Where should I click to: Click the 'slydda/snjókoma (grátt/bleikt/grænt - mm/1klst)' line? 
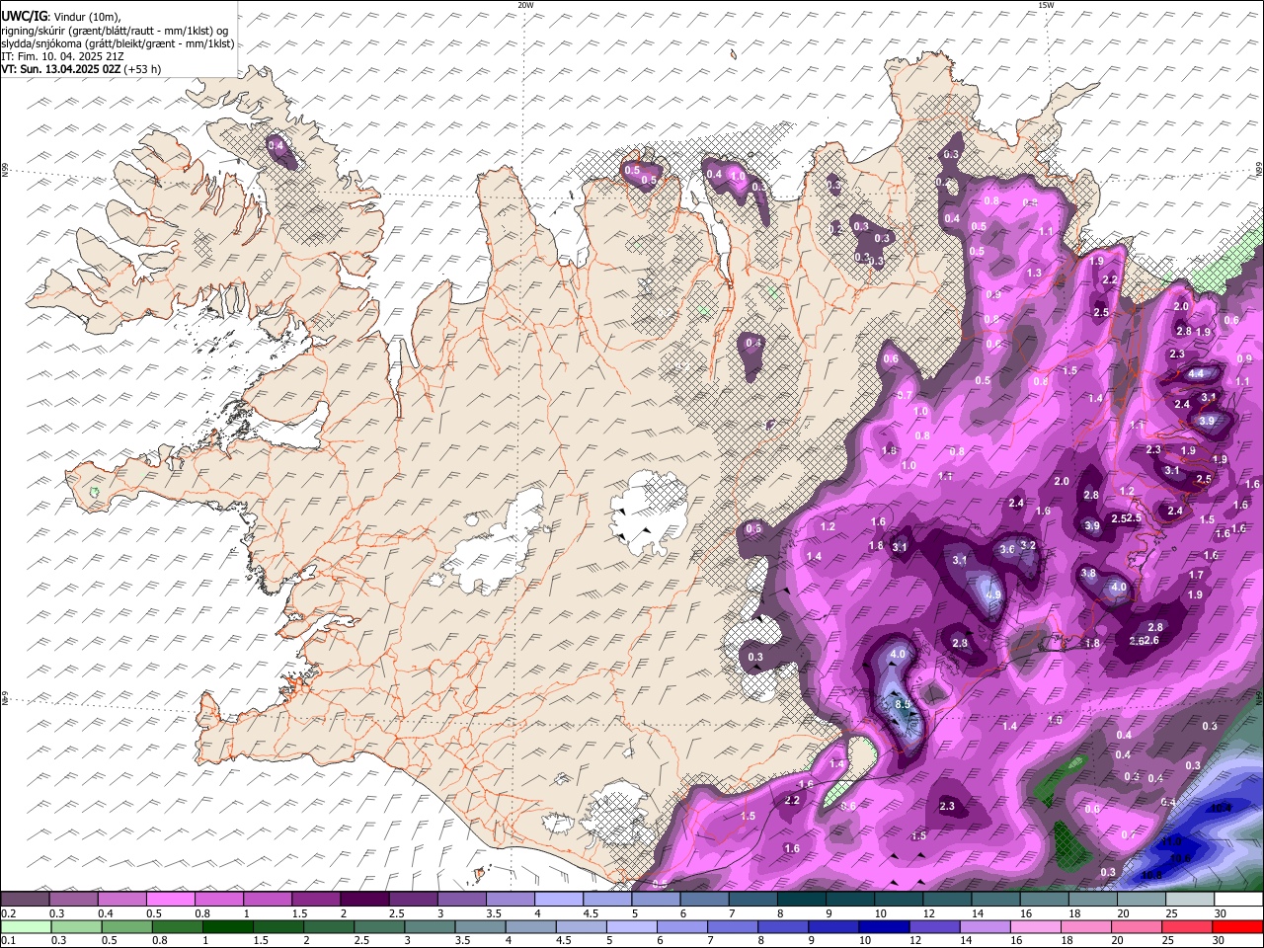(x=118, y=43)
